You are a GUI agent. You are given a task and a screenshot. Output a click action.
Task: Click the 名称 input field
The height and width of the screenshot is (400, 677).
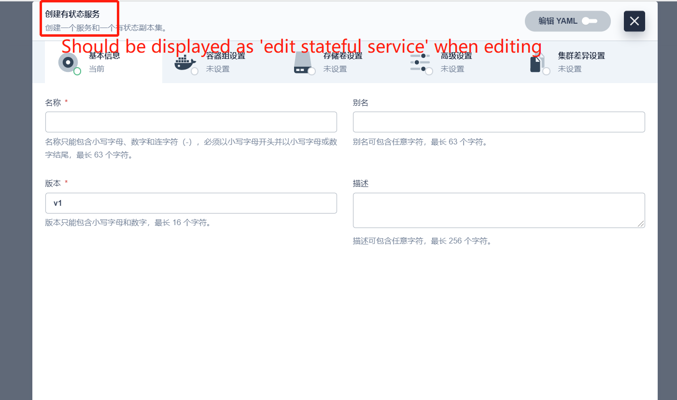point(191,122)
